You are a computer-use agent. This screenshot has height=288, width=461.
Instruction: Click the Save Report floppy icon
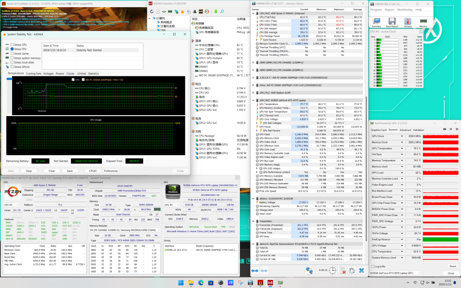(x=391, y=21)
